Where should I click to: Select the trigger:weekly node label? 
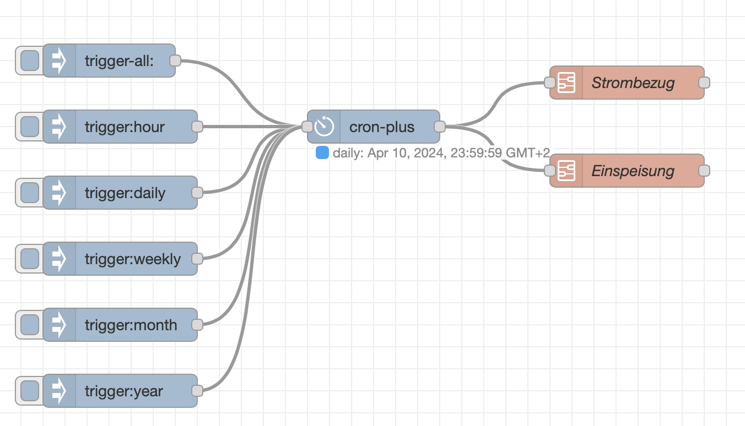133,259
